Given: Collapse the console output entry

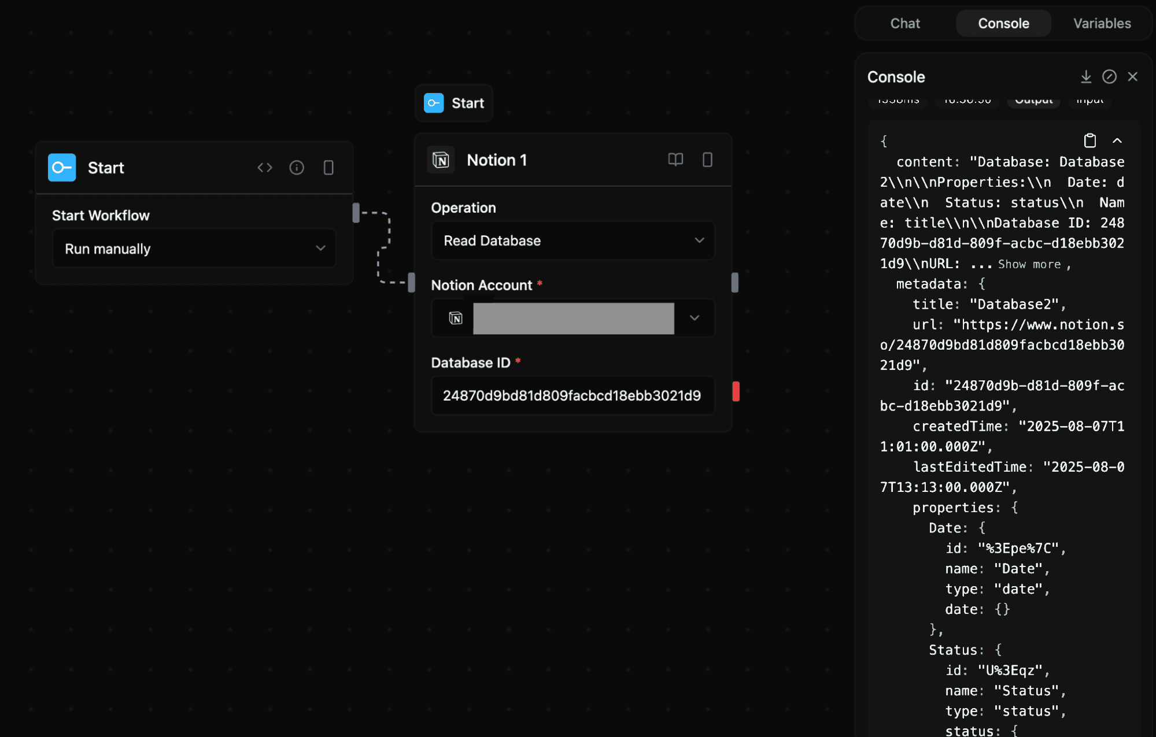Looking at the screenshot, I should (x=1117, y=140).
